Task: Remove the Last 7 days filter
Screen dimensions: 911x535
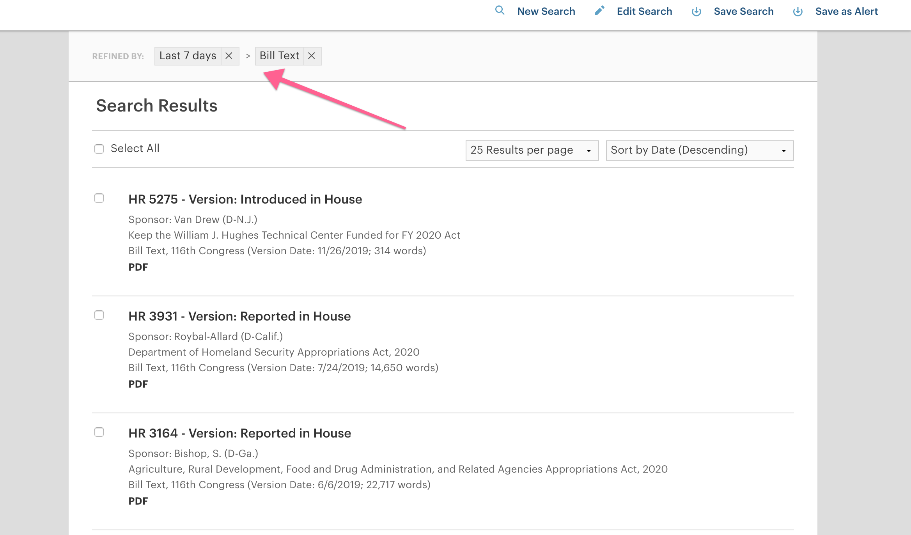Action: [229, 56]
